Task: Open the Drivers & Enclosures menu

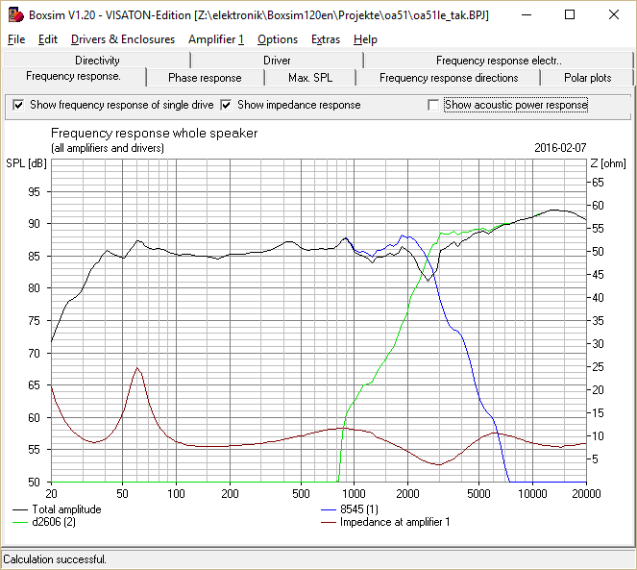Action: point(123,39)
